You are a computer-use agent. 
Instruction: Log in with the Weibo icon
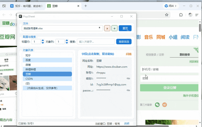pos(164,105)
